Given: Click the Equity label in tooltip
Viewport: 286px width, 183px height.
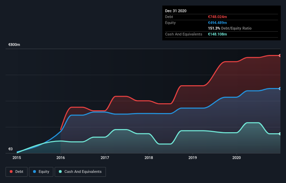Looking at the screenshot, I should (x=170, y=23).
